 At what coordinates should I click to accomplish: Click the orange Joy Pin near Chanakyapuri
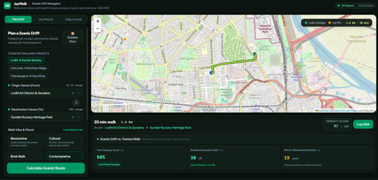[x=125, y=39]
